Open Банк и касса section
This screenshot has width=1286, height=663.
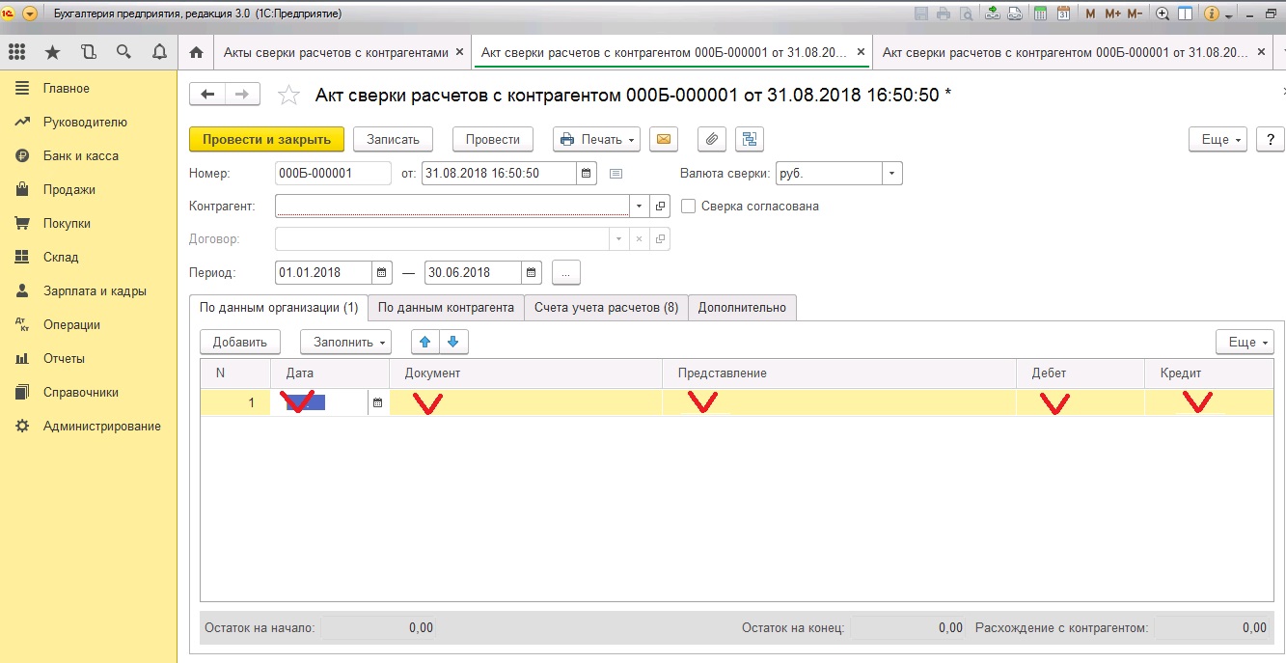click(x=80, y=156)
